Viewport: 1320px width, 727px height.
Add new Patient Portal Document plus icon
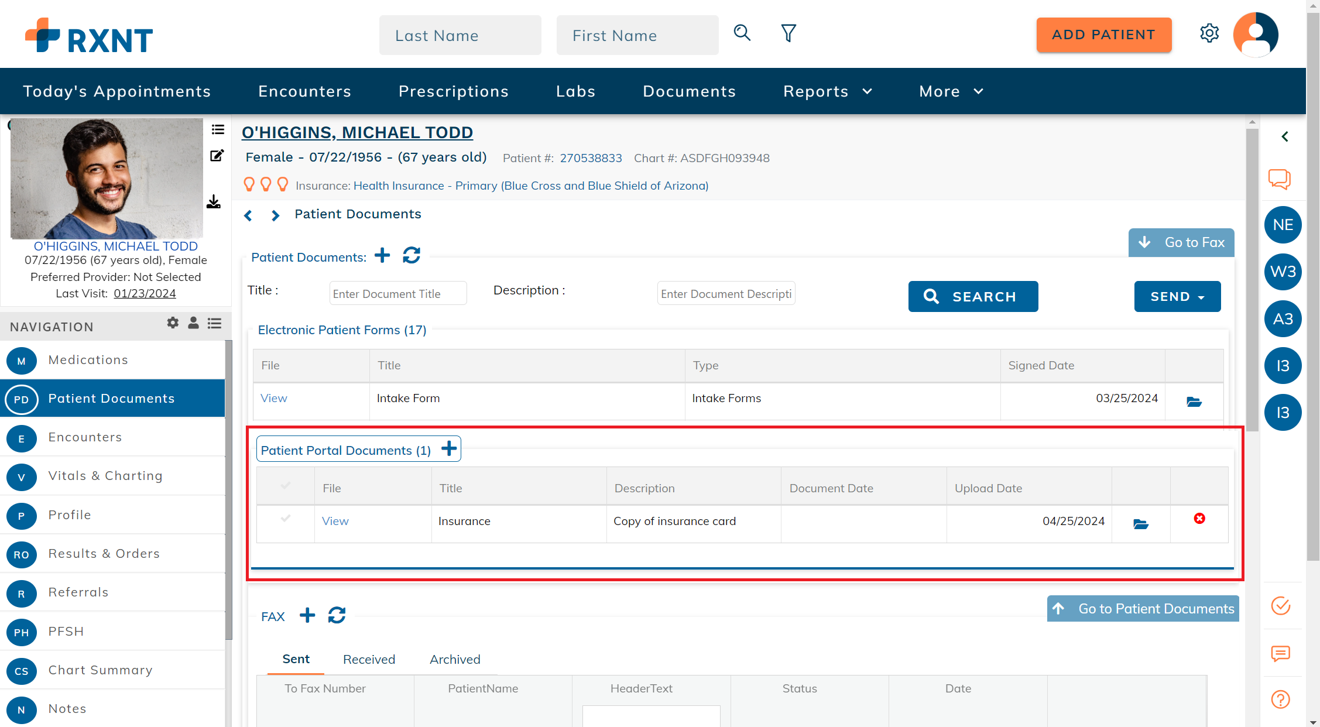pyautogui.click(x=449, y=449)
